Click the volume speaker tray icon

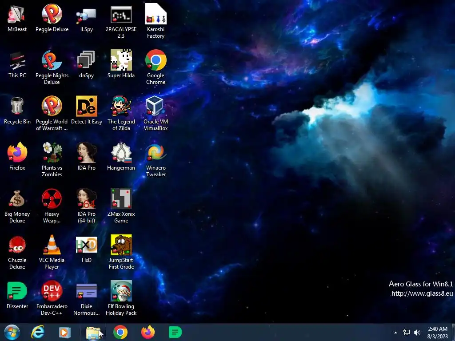click(417, 333)
